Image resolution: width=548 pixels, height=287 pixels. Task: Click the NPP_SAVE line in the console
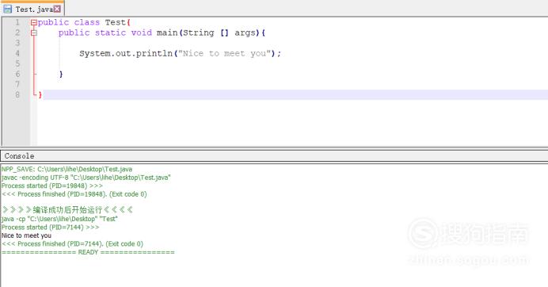click(x=67, y=170)
